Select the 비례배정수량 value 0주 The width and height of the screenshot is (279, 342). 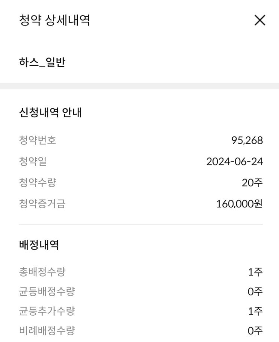click(x=255, y=331)
